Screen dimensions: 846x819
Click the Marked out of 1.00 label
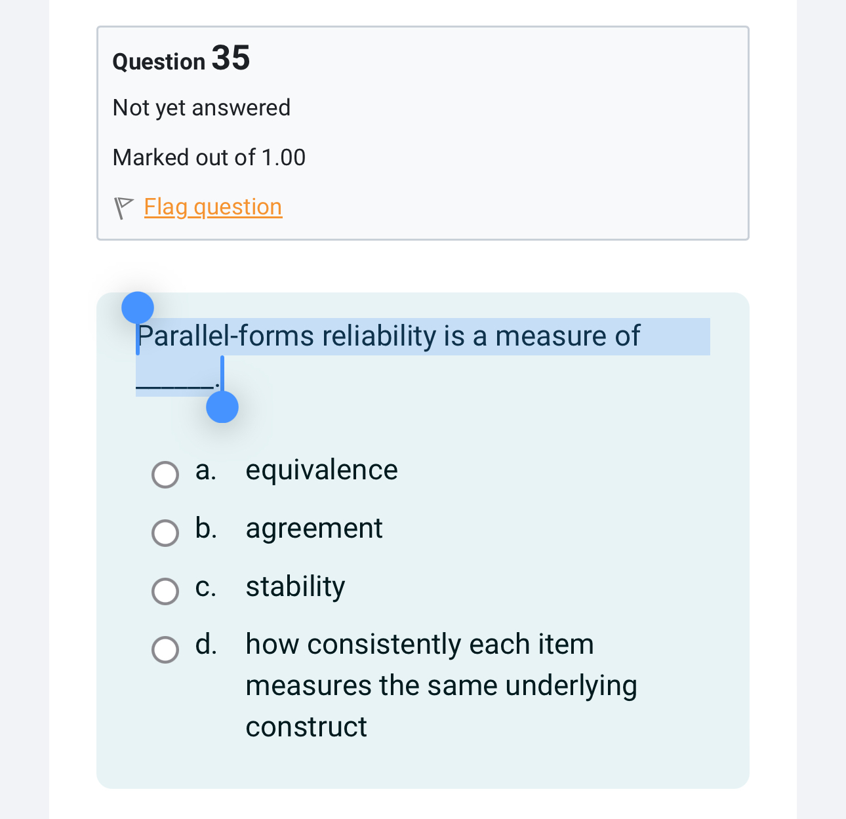pyautogui.click(x=209, y=157)
